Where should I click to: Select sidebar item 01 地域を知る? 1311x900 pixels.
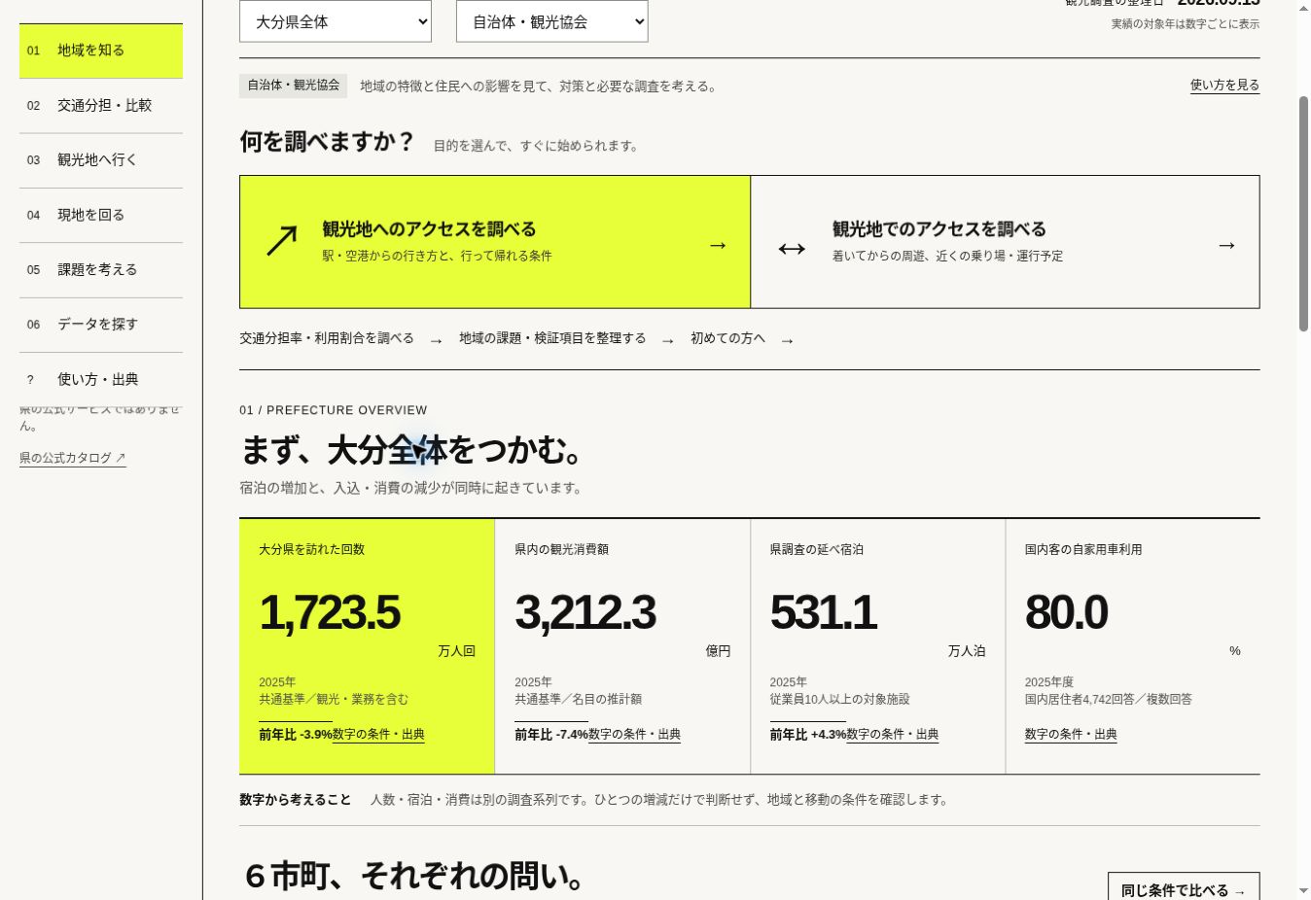point(101,51)
